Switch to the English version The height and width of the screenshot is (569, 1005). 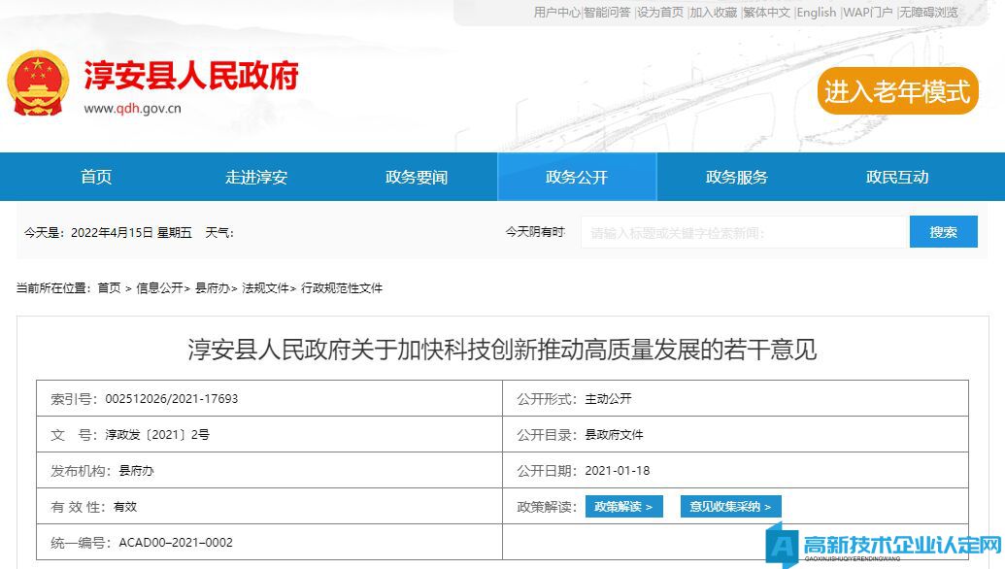point(817,13)
